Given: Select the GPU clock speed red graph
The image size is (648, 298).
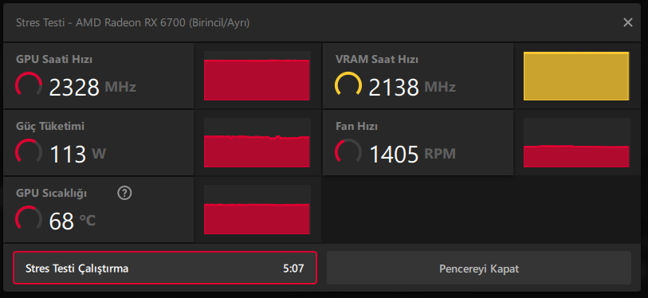Looking at the screenshot, I should pyautogui.click(x=257, y=76).
